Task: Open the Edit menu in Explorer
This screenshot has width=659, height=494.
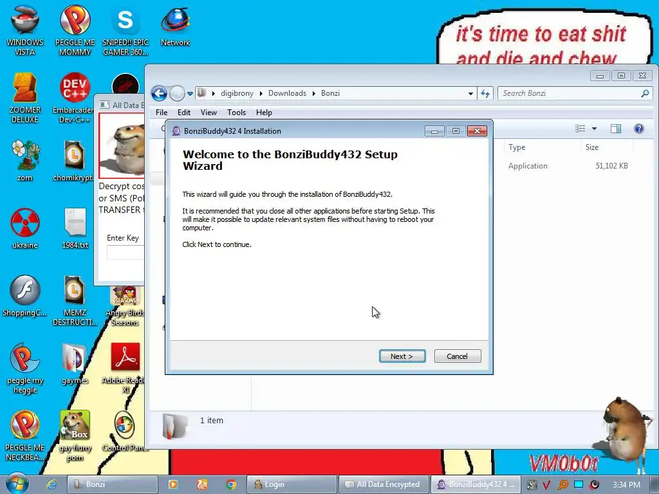Action: [183, 113]
